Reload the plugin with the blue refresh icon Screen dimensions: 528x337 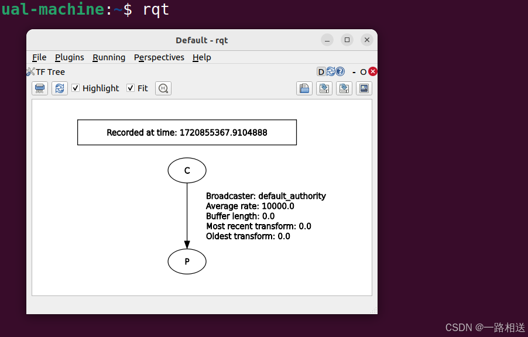coord(330,71)
